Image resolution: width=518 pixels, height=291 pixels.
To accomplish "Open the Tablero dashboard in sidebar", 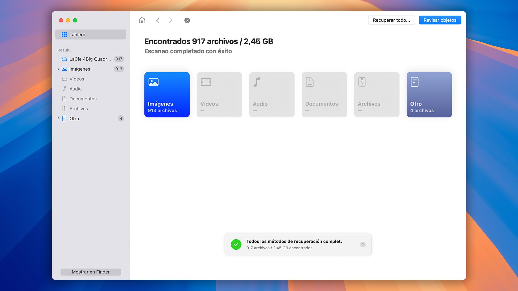I will [91, 34].
